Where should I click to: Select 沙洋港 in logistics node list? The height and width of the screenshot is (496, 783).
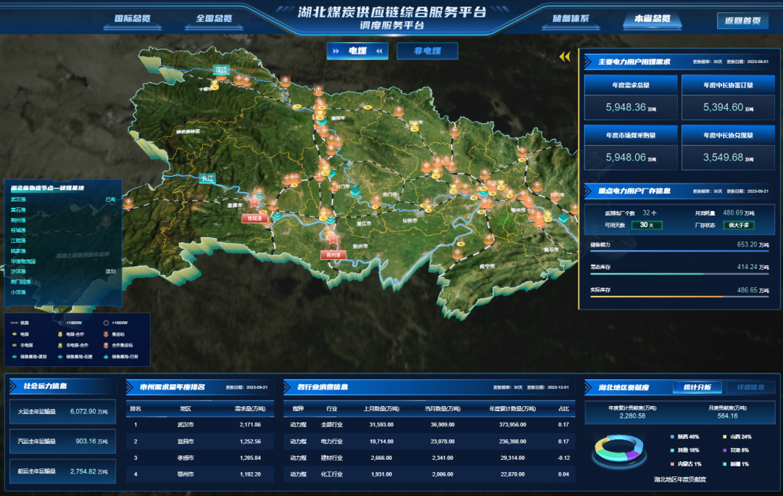pos(63,272)
